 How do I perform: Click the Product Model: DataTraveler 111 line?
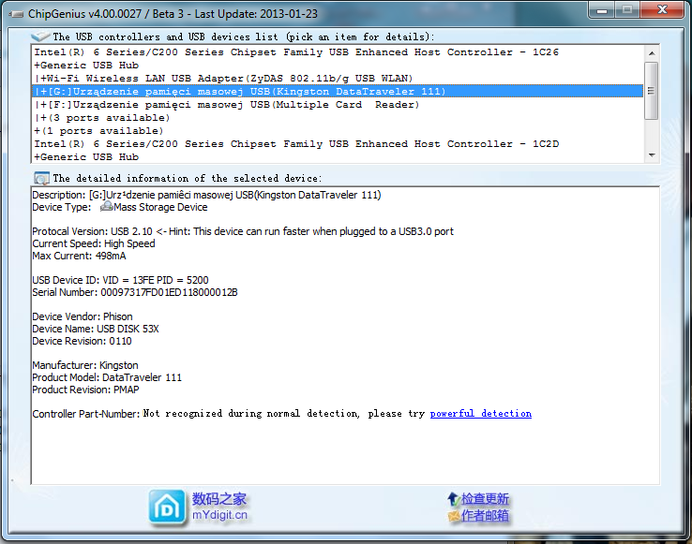click(107, 377)
